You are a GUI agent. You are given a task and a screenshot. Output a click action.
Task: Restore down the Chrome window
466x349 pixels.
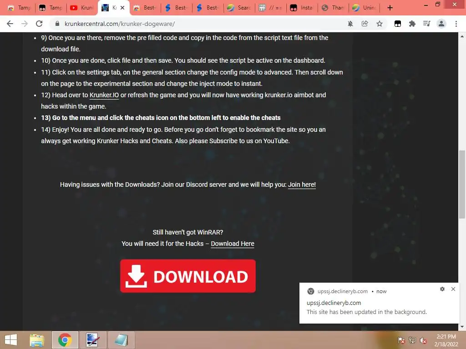coord(438,5)
